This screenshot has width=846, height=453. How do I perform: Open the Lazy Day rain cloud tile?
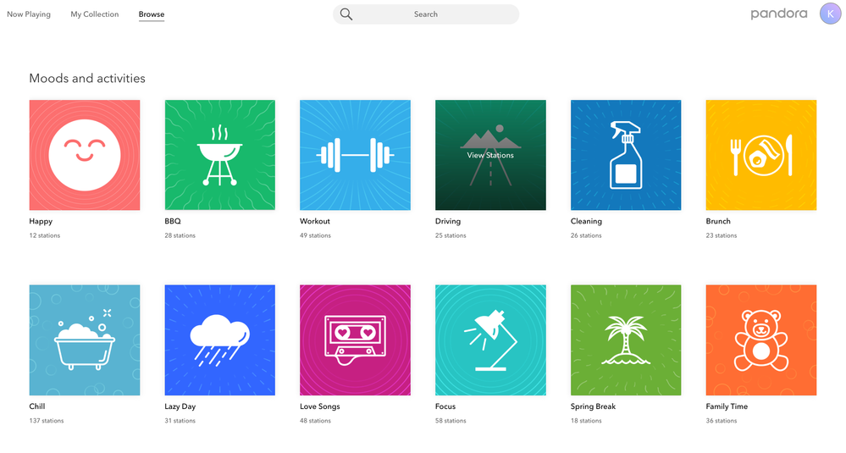point(219,340)
